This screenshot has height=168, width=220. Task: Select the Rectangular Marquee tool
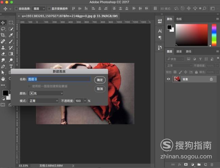11,23
